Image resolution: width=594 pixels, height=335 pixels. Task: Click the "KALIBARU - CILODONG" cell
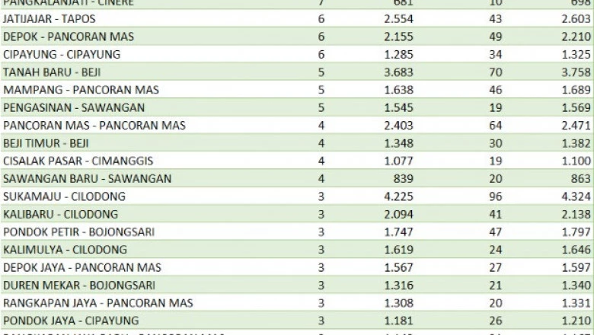coord(61,214)
